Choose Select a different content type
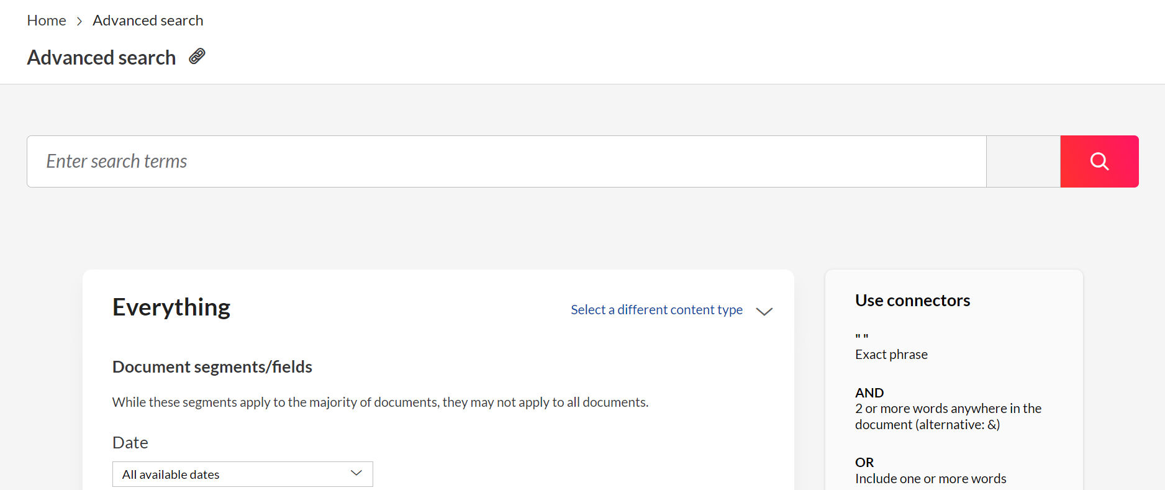The image size is (1165, 490). coord(656,310)
